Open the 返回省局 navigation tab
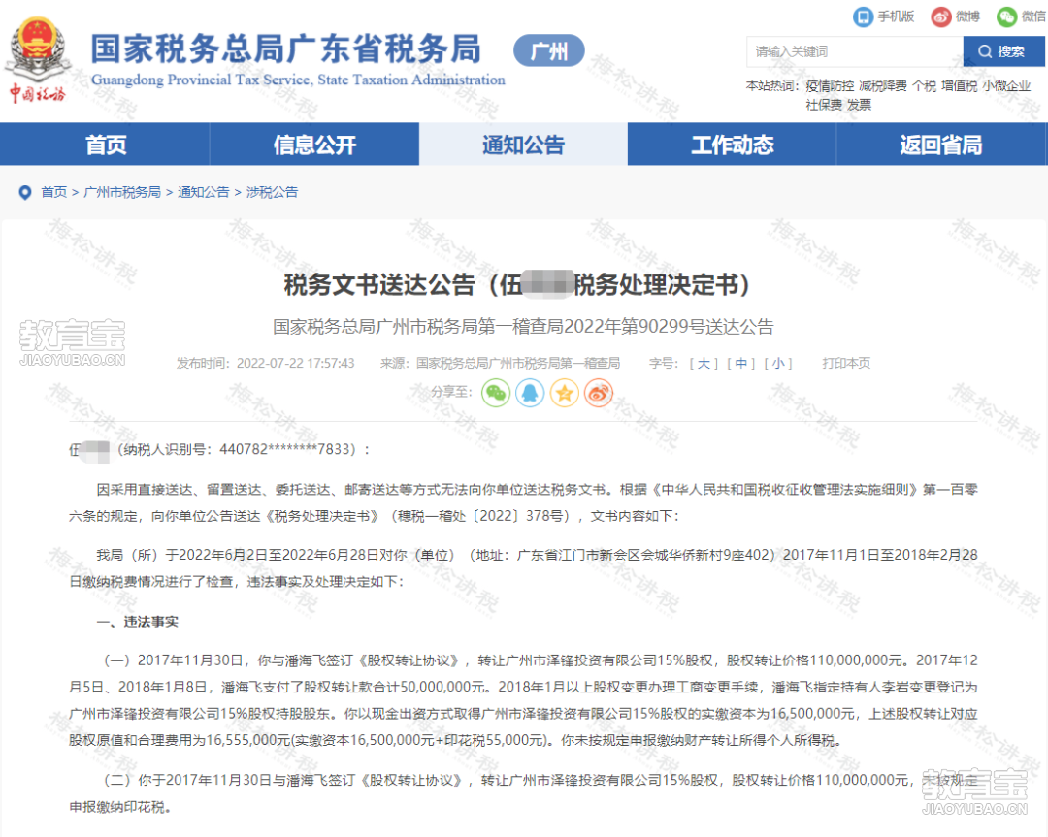This screenshot has height=837, width=1048. [x=941, y=145]
